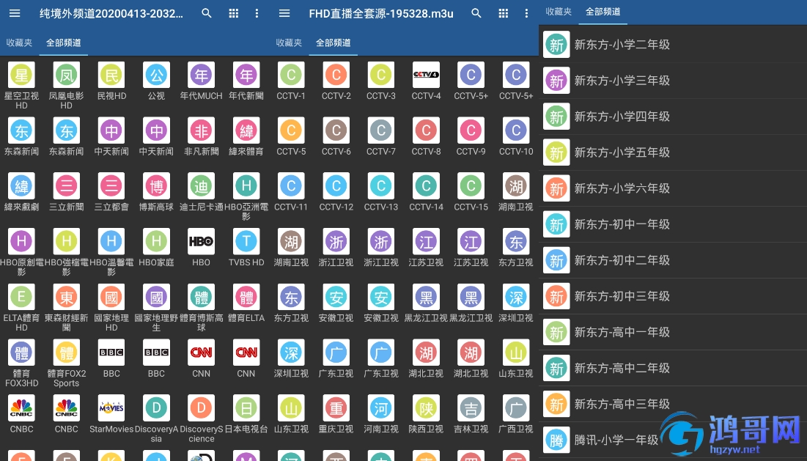This screenshot has height=461, width=807.
Task: Select the 緯來體育 channel
Action: 246,136
